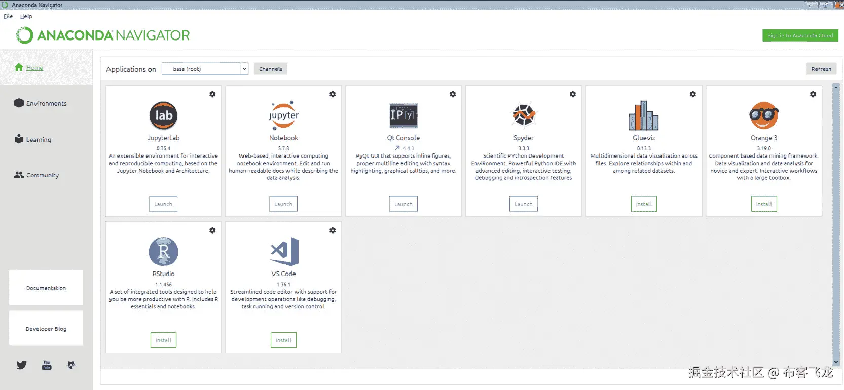Image resolution: width=844 pixels, height=390 pixels.
Task: Open the Help menu
Action: point(26,16)
